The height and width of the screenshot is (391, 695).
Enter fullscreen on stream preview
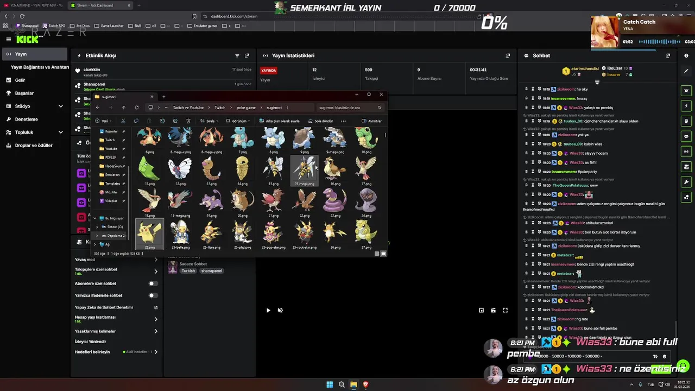point(505,310)
